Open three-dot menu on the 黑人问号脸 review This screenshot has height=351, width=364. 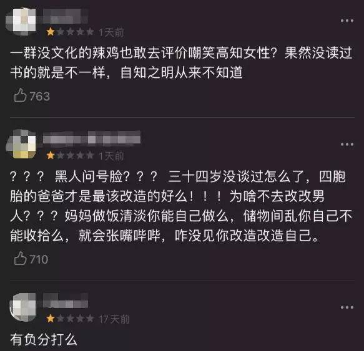(x=347, y=145)
